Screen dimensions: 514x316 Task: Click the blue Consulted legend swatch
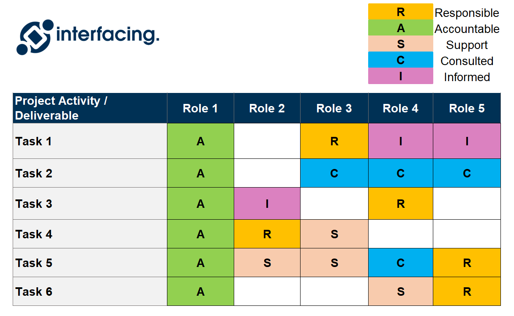(400, 60)
